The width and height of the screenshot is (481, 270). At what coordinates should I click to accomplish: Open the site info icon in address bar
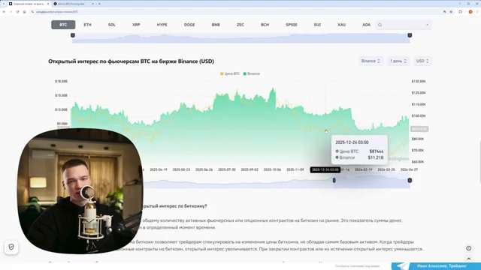[x=32, y=12]
